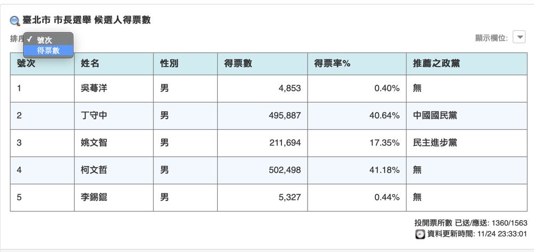
Task: Click the 得票數 column header
Action: click(x=239, y=64)
